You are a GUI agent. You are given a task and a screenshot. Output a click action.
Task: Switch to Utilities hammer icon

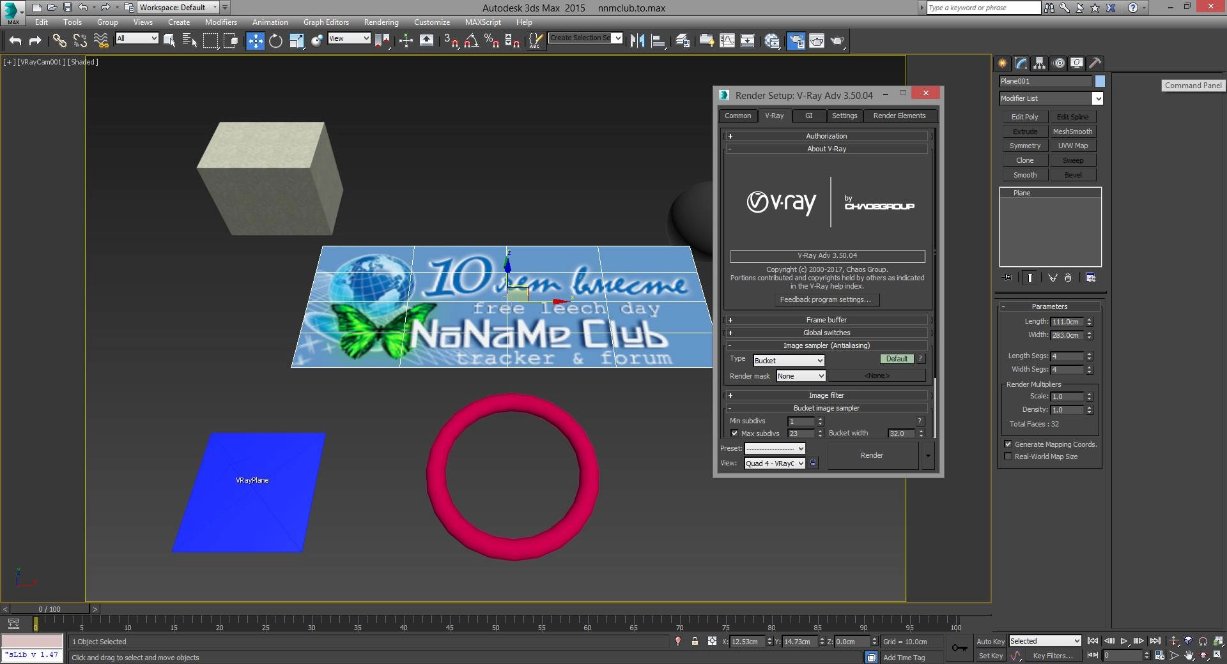[1095, 63]
